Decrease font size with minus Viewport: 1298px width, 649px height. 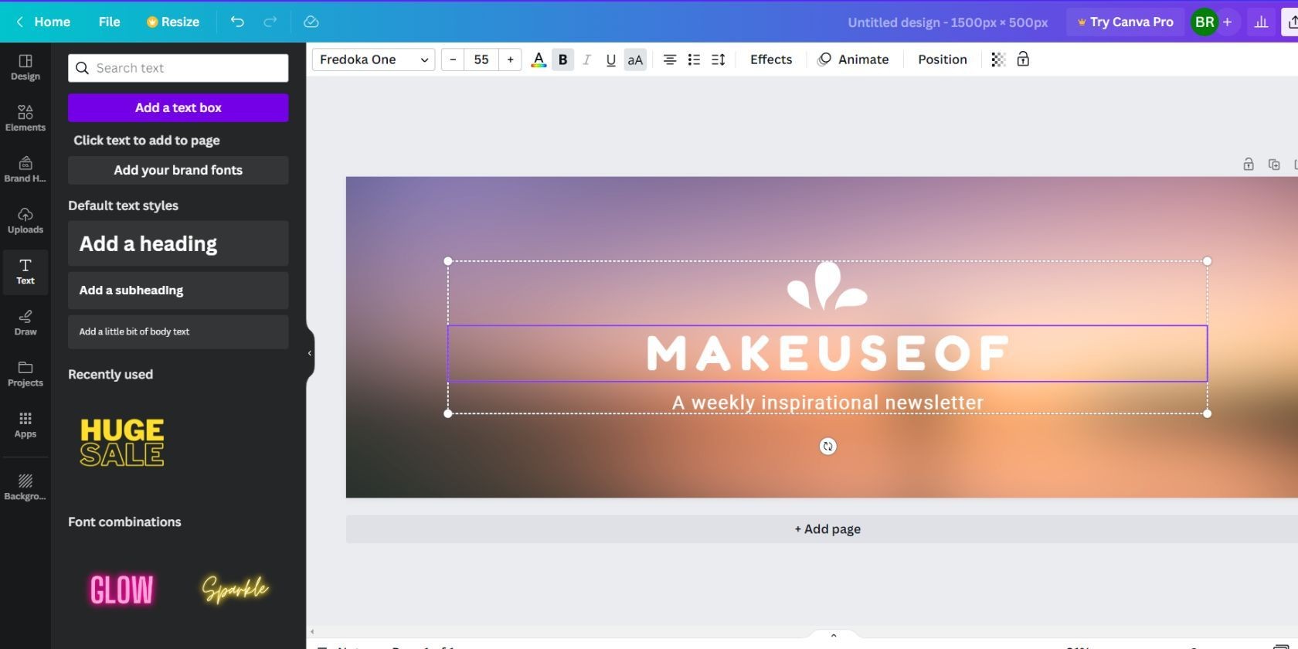click(x=453, y=59)
